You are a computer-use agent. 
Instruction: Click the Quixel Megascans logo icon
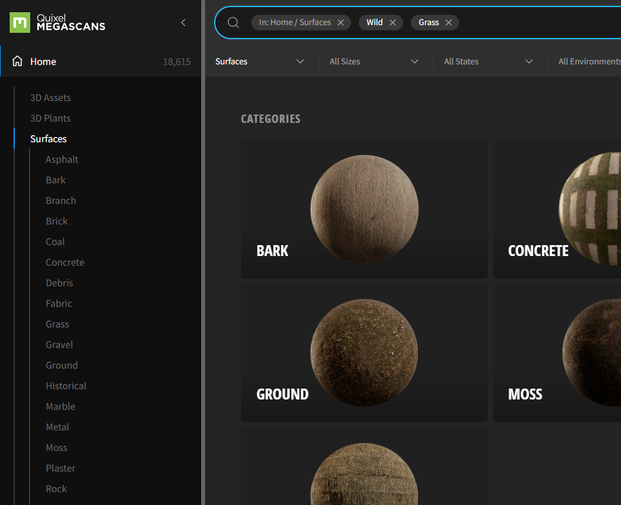point(20,23)
